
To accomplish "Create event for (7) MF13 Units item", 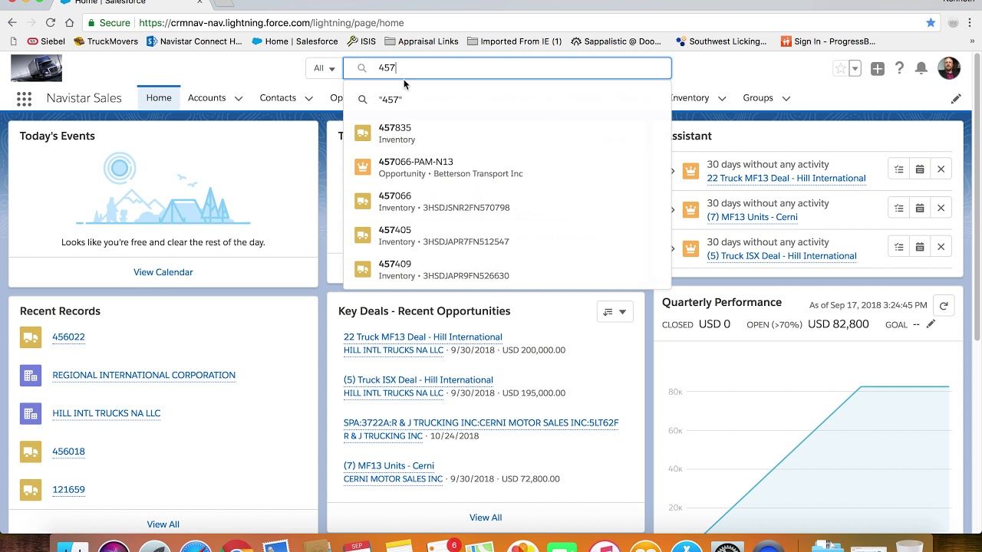I will pyautogui.click(x=920, y=209).
